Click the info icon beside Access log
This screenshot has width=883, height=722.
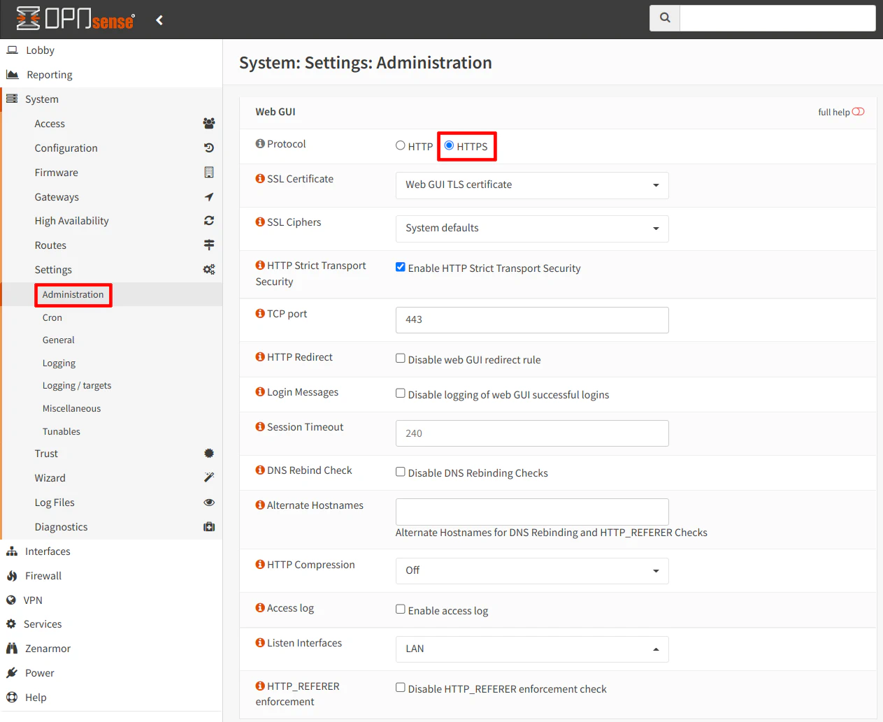pos(260,608)
